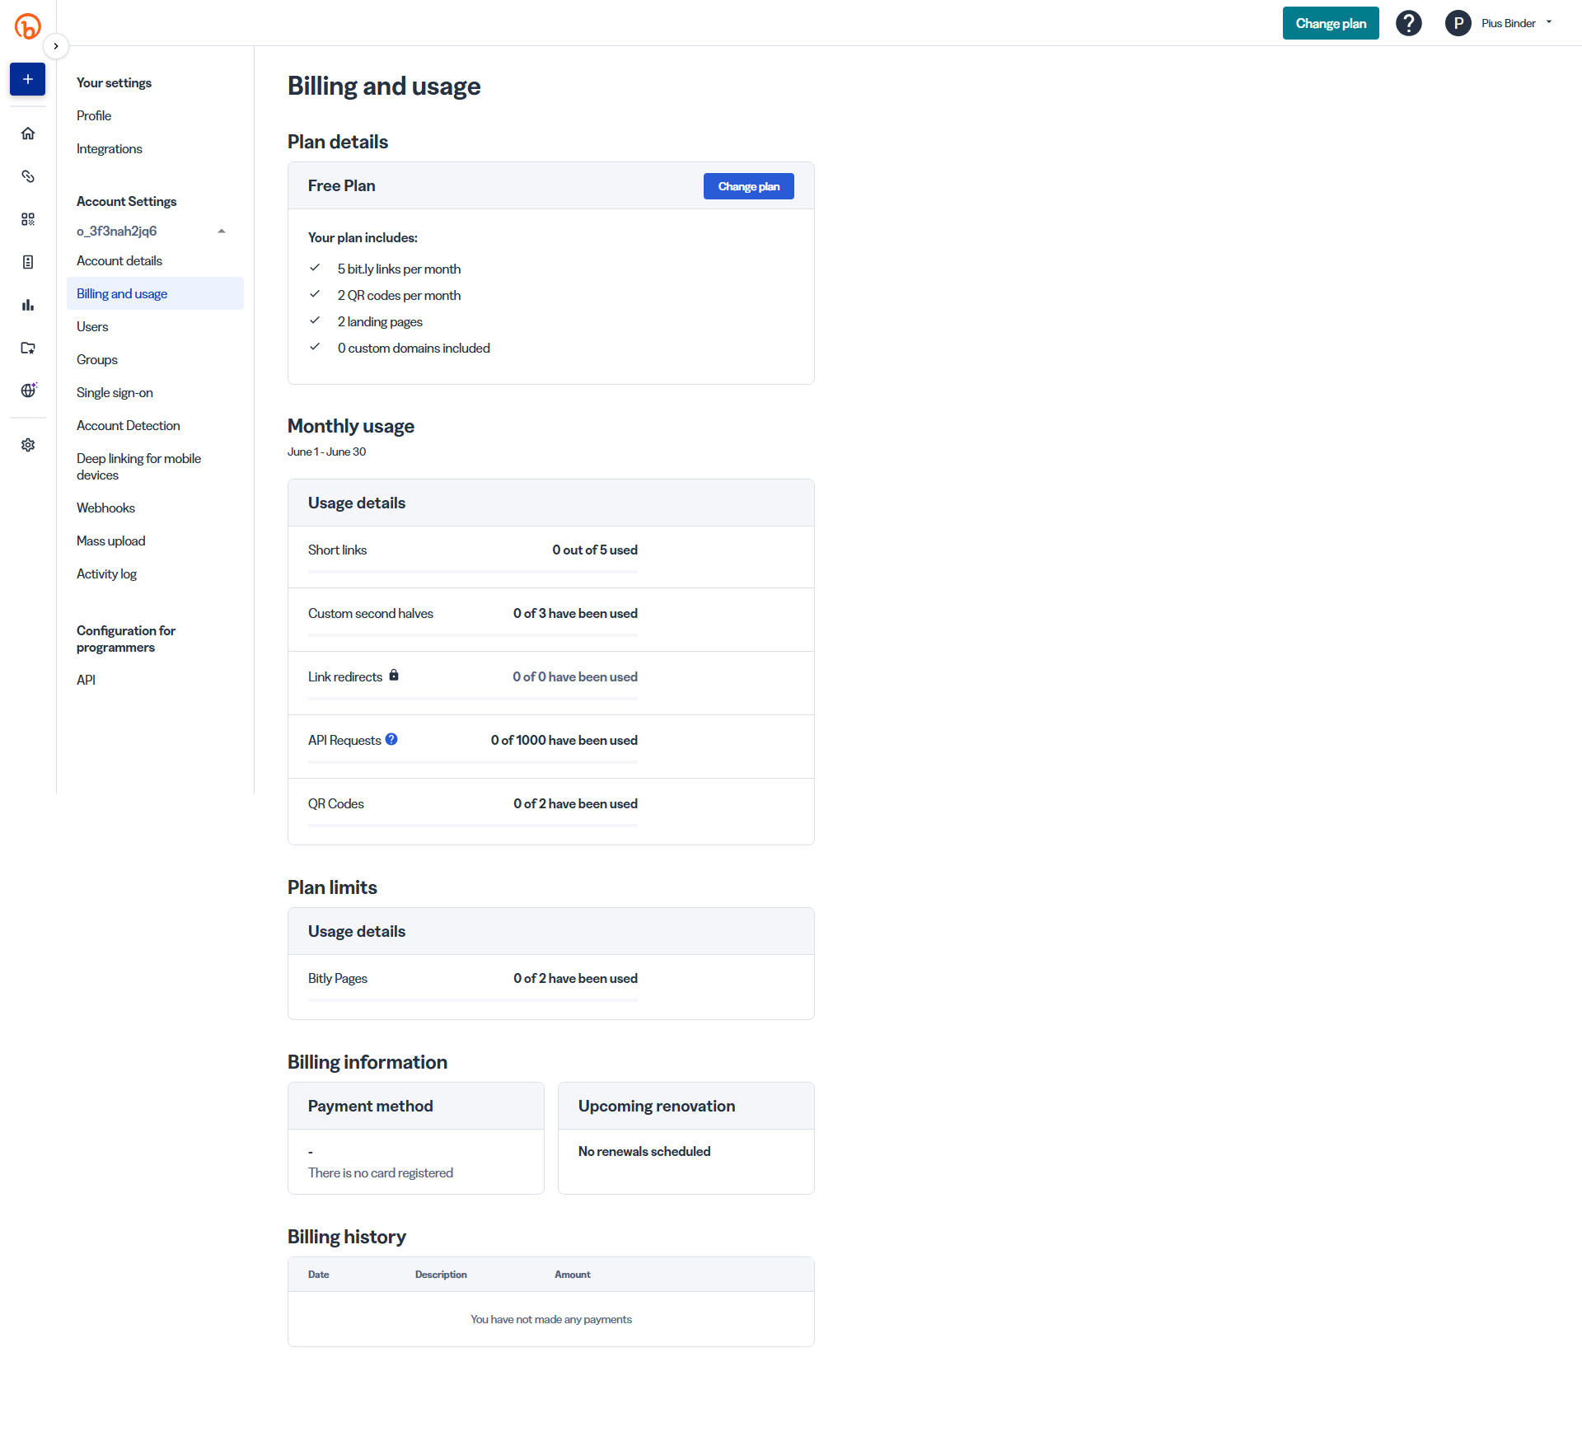Click the Link redirects lock icon
The height and width of the screenshot is (1446, 1582).
(x=394, y=676)
